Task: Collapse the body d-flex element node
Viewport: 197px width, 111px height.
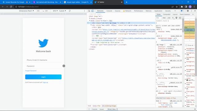Action: pyautogui.click(x=90, y=21)
